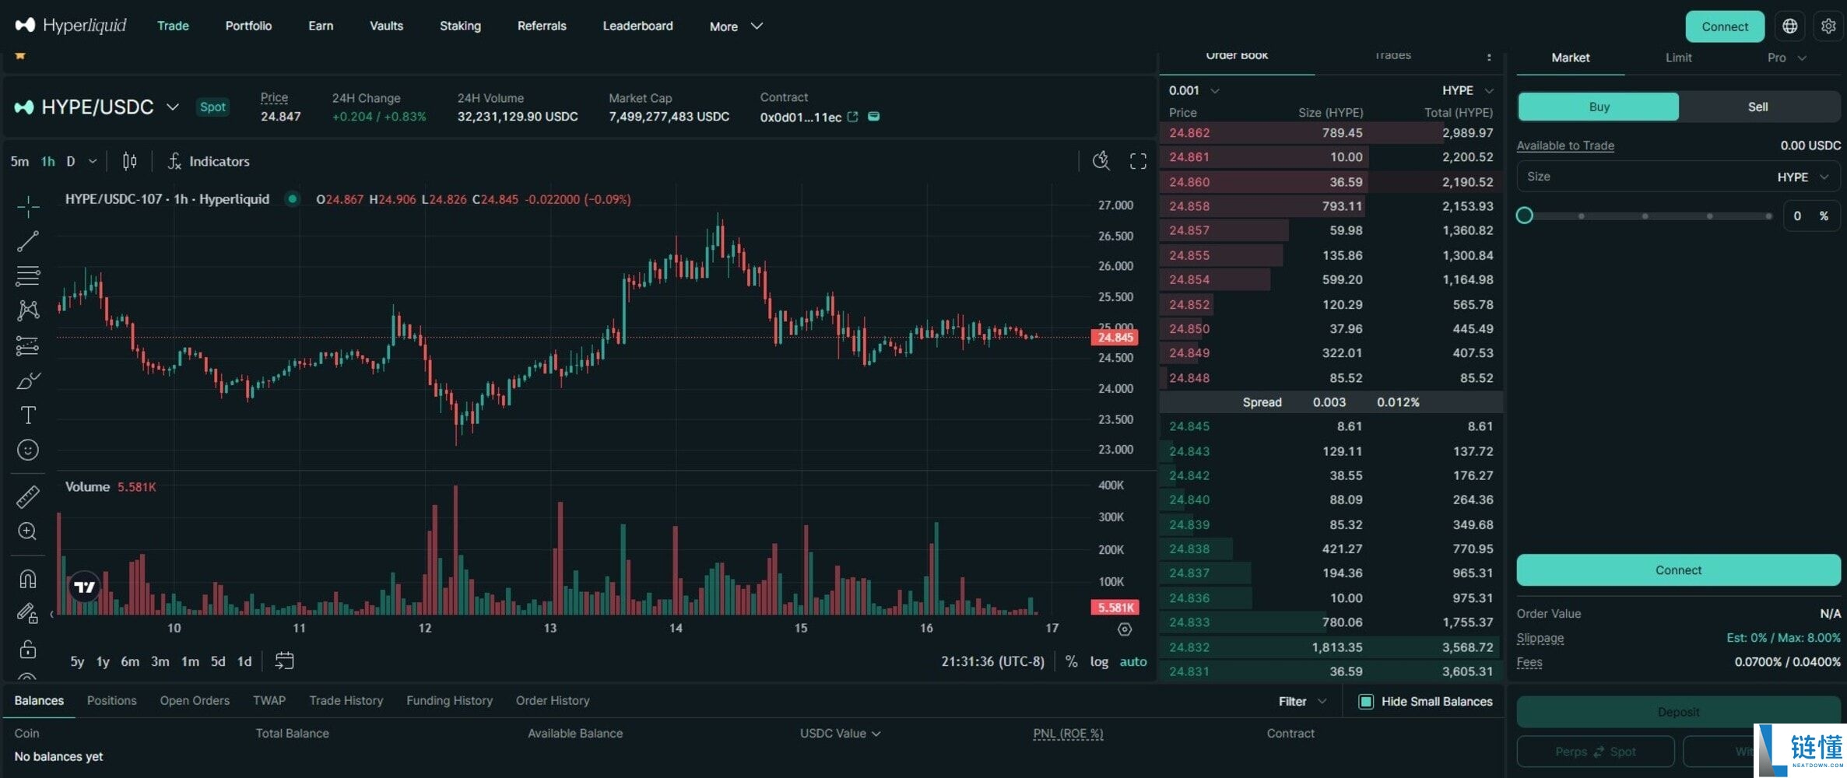Select the text annotation tool
Screen dimensions: 1847x778
tap(28, 415)
